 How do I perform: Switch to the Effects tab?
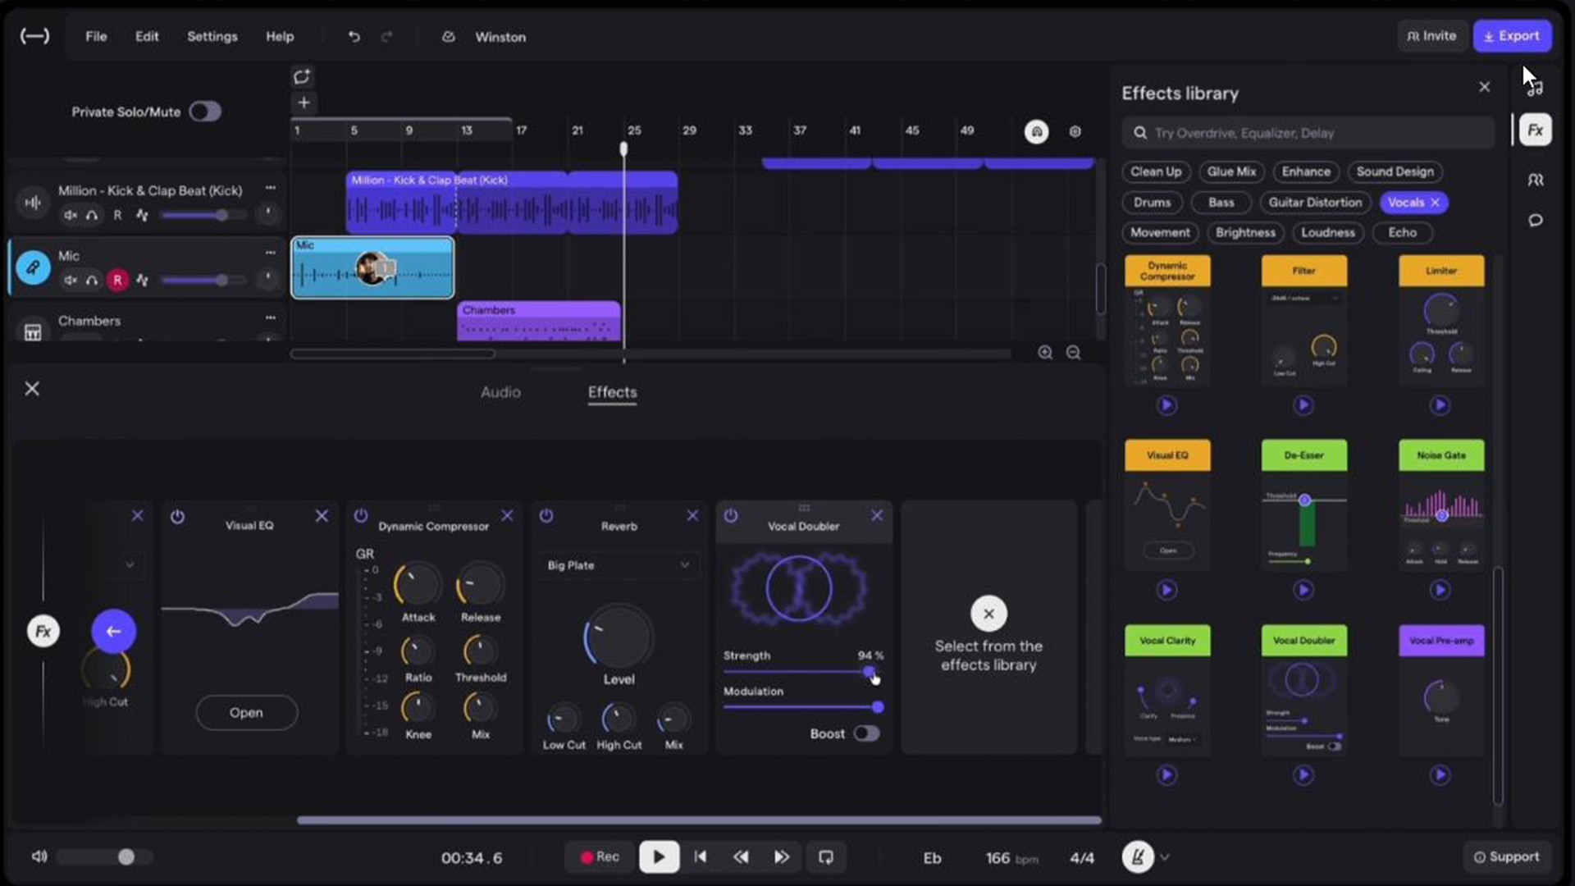[612, 392]
